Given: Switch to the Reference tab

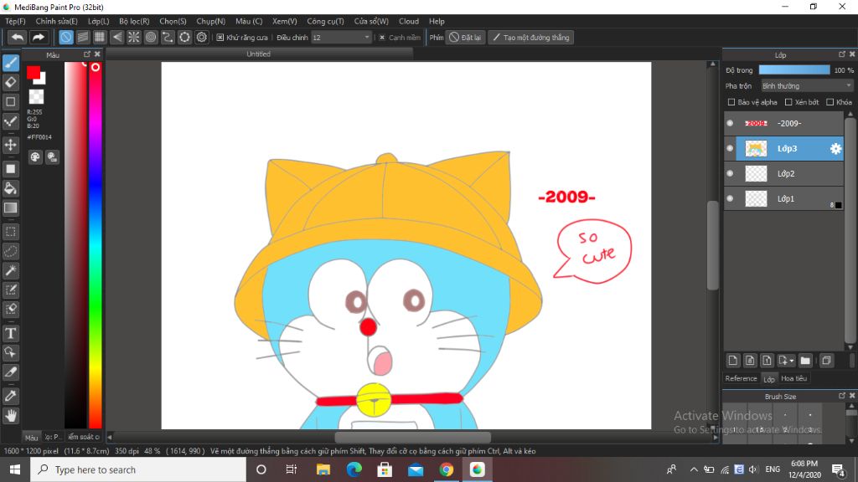Looking at the screenshot, I should (741, 379).
